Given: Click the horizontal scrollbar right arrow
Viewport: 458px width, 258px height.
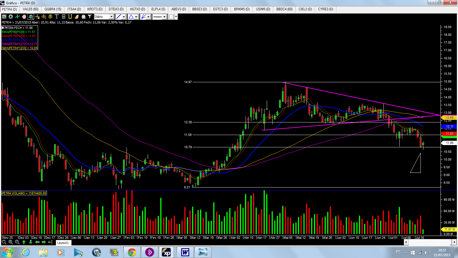Looking at the screenshot, I should [454, 242].
